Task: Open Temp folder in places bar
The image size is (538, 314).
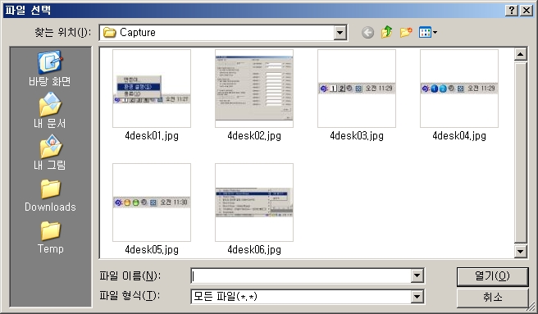Action: click(x=50, y=237)
